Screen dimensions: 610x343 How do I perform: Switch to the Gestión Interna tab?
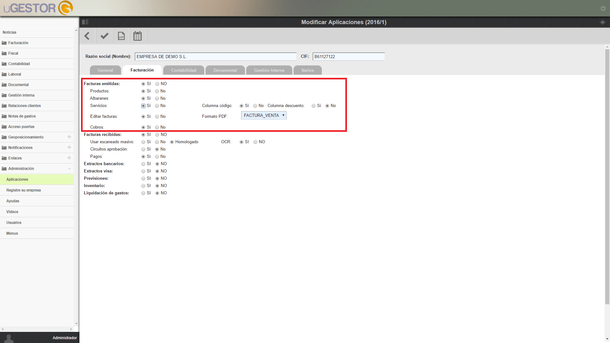(269, 70)
